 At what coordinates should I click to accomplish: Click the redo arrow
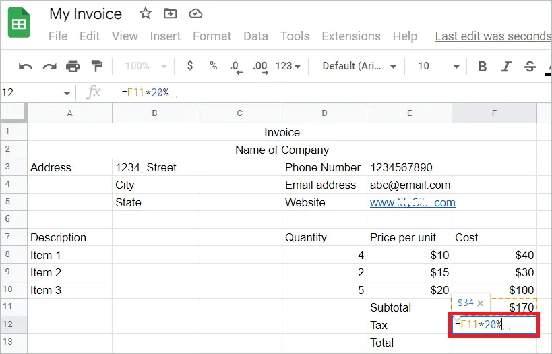click(49, 66)
